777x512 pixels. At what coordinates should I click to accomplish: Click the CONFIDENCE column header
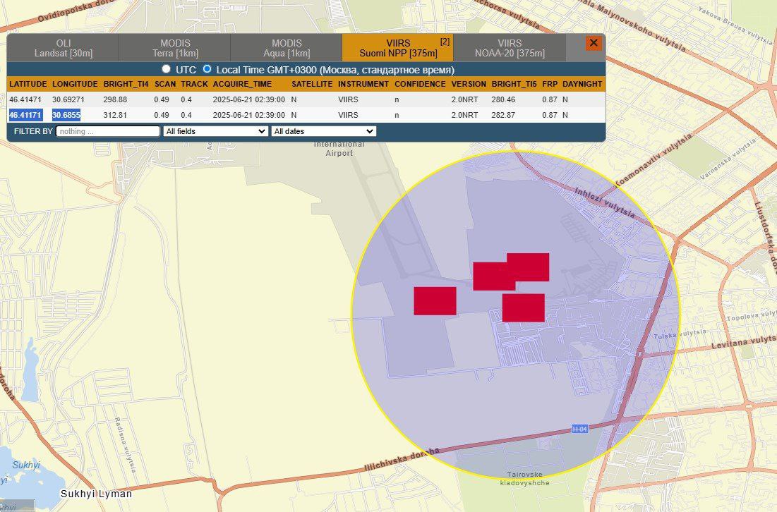[x=420, y=84]
